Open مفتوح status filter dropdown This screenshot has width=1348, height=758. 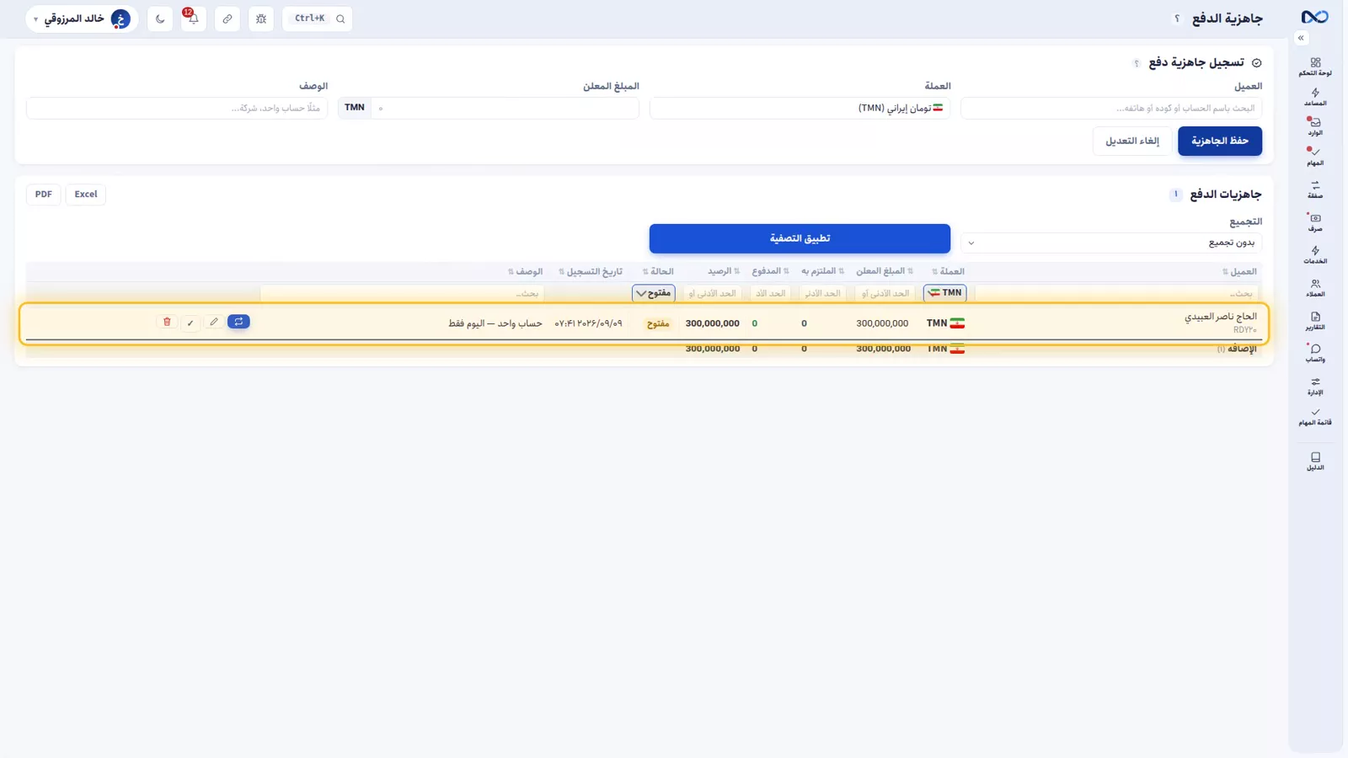654,293
